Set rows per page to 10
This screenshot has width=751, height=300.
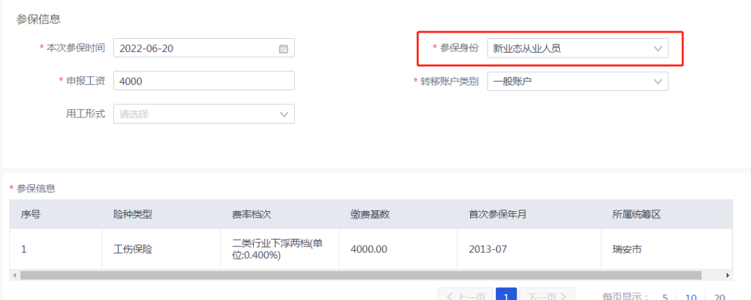click(x=693, y=297)
